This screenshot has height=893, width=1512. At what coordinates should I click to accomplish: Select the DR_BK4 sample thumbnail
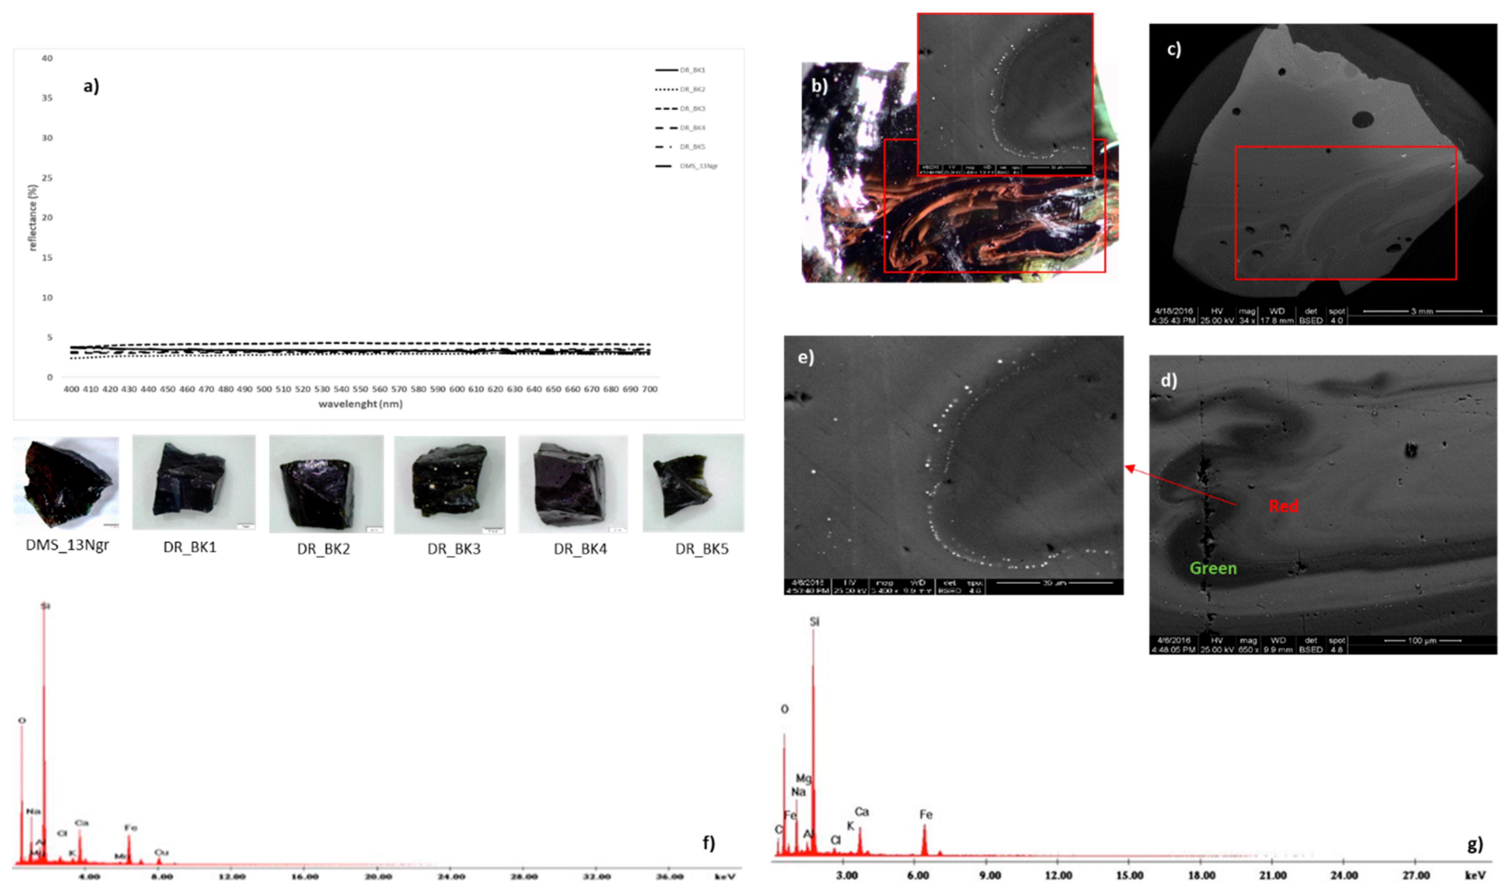tap(572, 484)
